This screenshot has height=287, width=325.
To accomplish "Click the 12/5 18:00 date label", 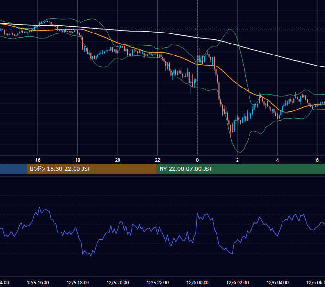I will (x=78, y=283).
